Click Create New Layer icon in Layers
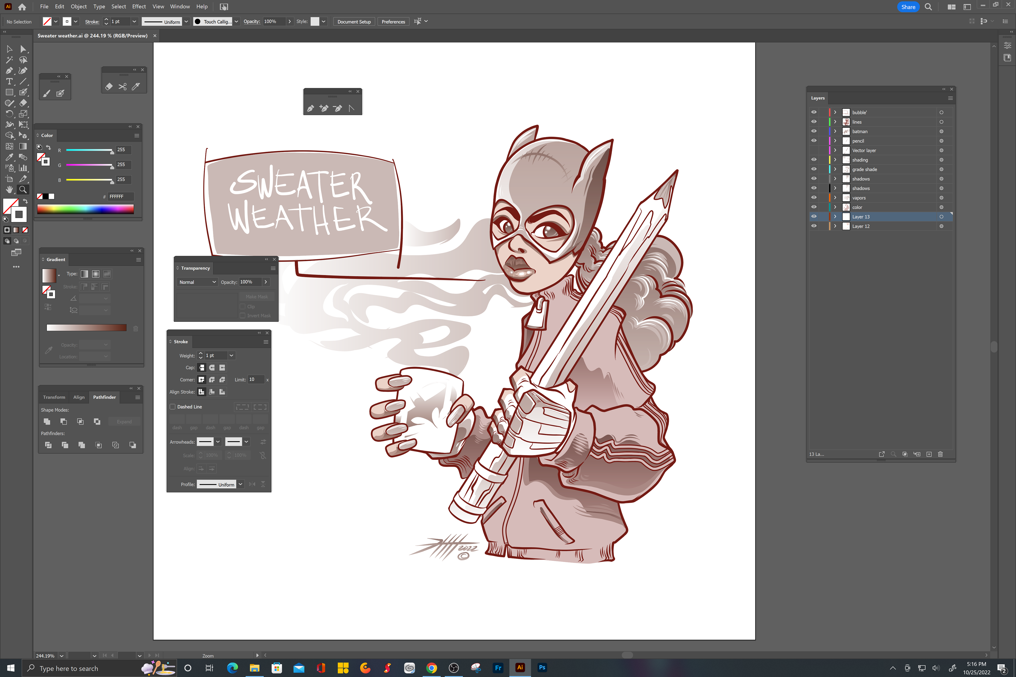The height and width of the screenshot is (677, 1016). pyautogui.click(x=929, y=454)
